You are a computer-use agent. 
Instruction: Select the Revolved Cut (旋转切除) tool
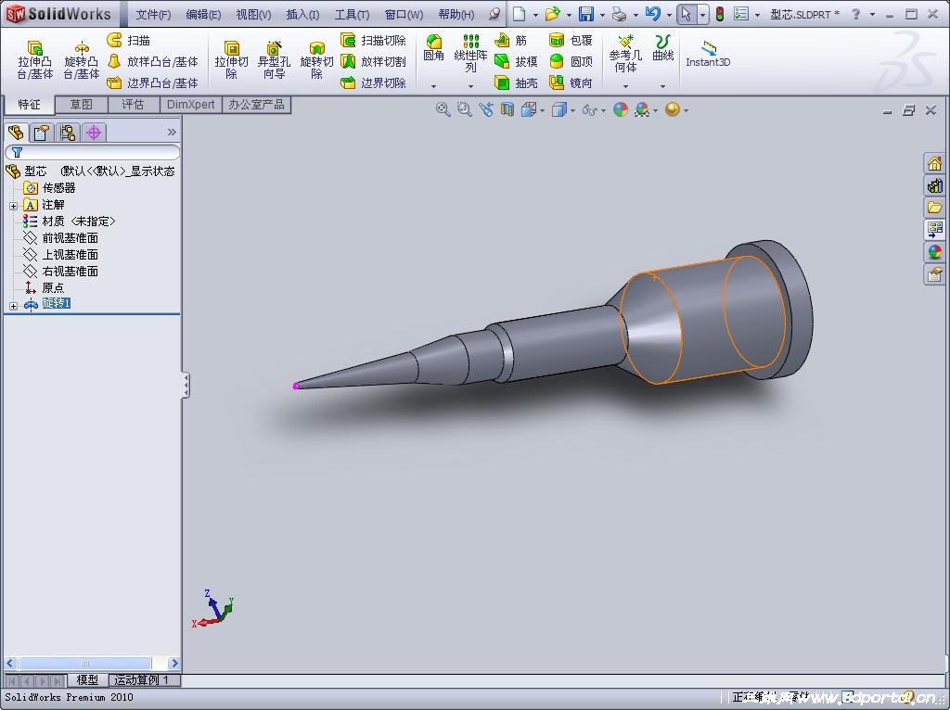click(x=316, y=59)
